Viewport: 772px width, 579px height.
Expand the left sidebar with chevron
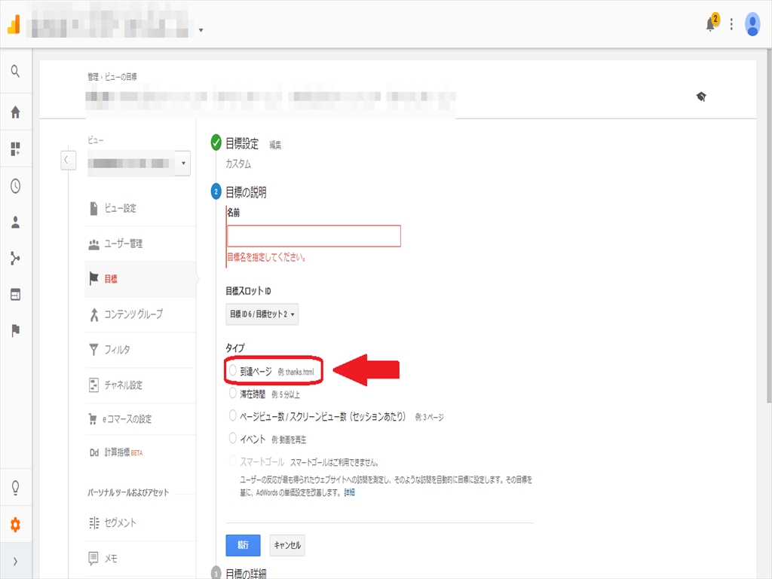[x=15, y=561]
